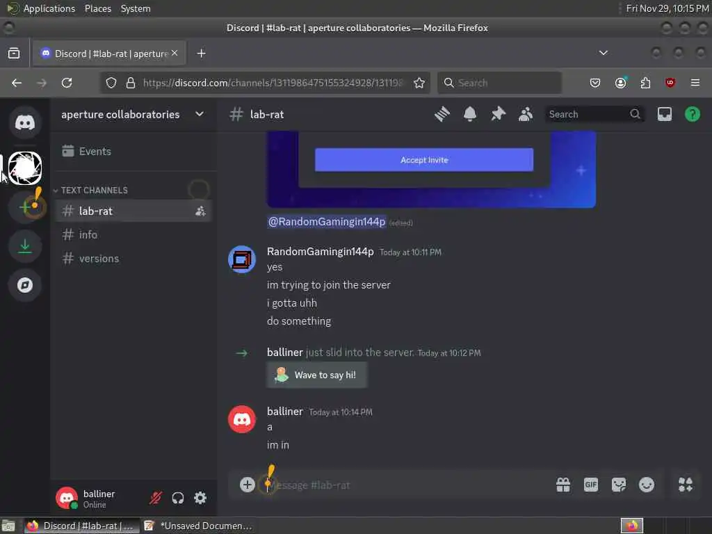
Task: Click the Discord channel Search box
Action: click(x=594, y=115)
